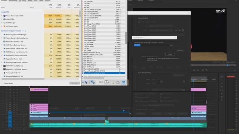Select the Razor tool
Viewport: 239px width, 134px height.
tap(222, 87)
